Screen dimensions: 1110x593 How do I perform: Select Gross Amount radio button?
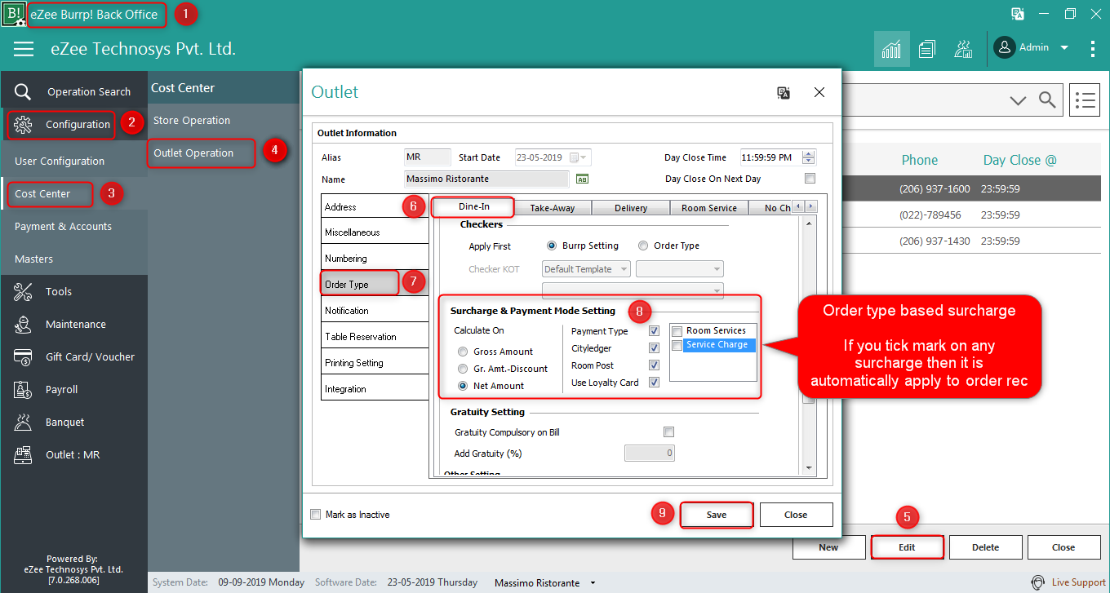pyautogui.click(x=463, y=352)
